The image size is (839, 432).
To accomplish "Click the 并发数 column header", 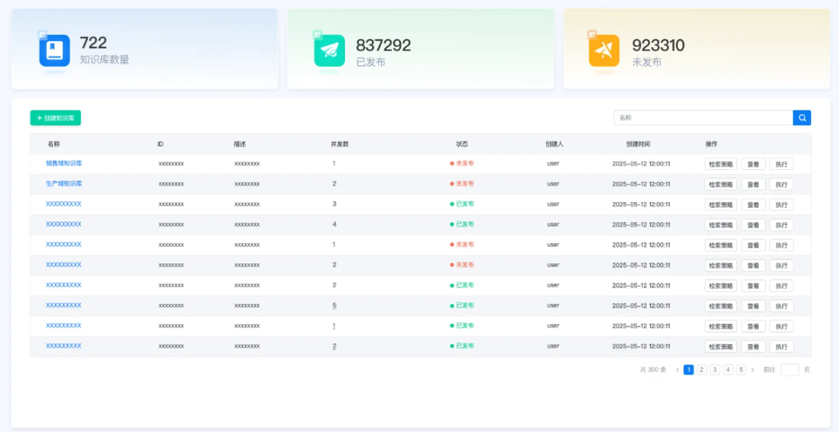I will tap(339, 145).
